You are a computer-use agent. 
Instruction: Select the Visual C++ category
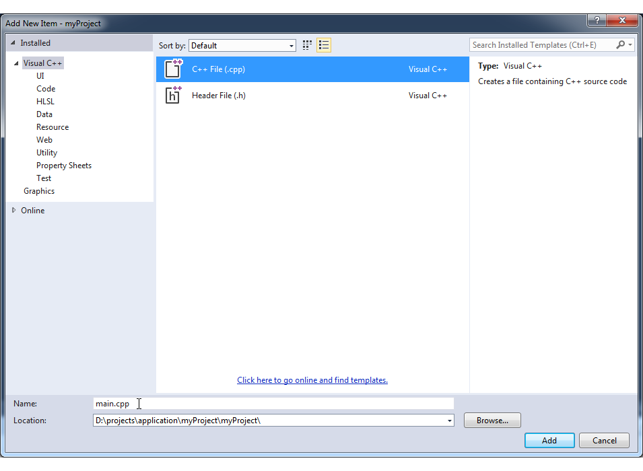coord(42,63)
